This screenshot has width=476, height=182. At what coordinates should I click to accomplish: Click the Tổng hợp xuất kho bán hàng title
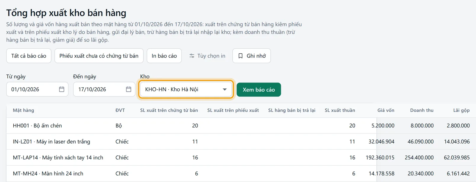coord(66,13)
